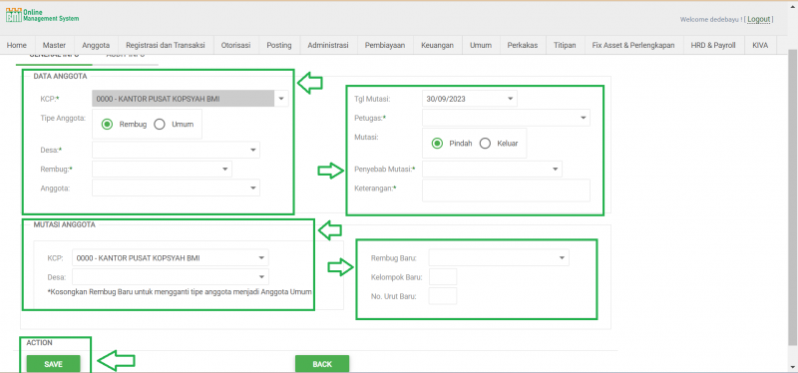
Task: Click the No. Urut Baru input box
Action: pyautogui.click(x=443, y=295)
